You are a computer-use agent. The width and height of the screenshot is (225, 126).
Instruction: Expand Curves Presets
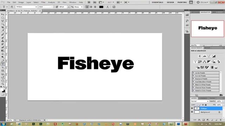click(193, 76)
